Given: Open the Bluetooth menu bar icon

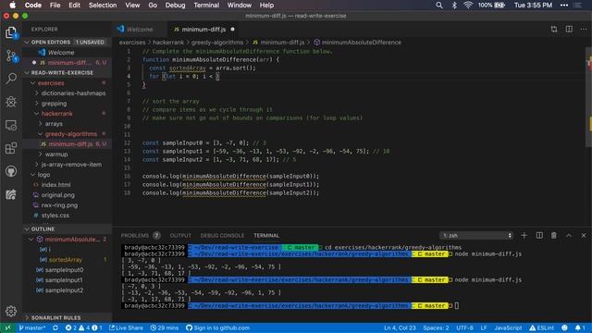Looking at the screenshot, I should tap(454, 6).
